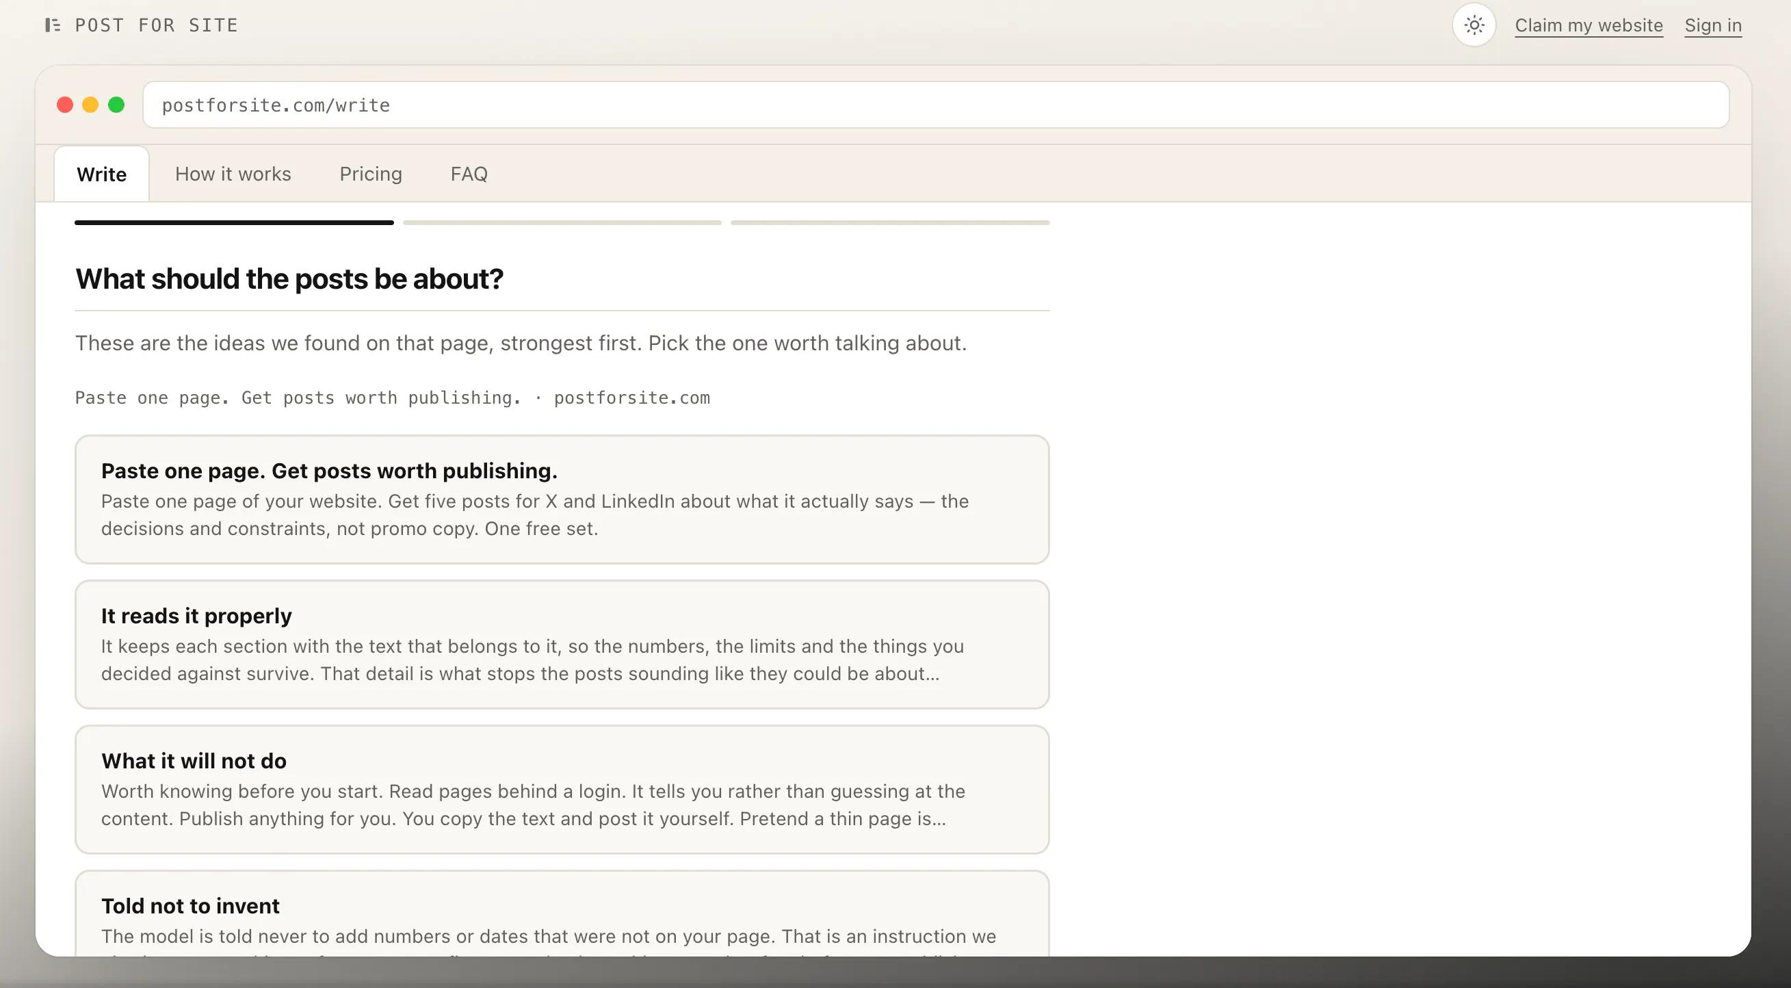Click the second progress step bar
The width and height of the screenshot is (1791, 988).
(x=562, y=222)
